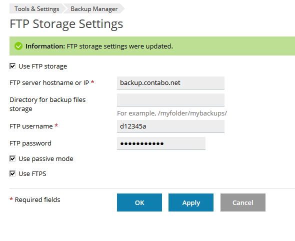Uncheck the Use FTP storage checkbox
Image resolution: width=295 pixels, height=241 pixels.
coord(12,66)
